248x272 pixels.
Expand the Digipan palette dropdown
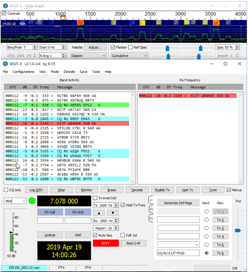pos(88,56)
